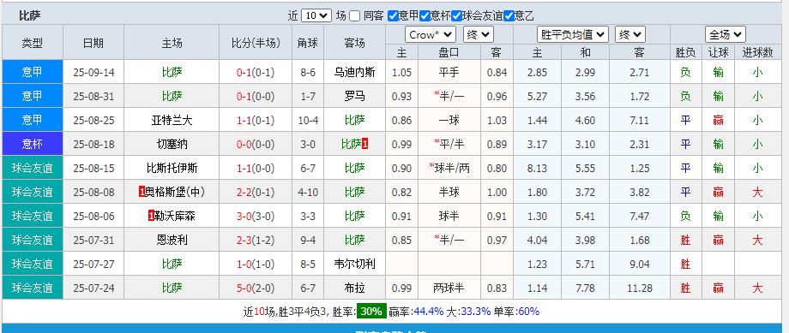
Task: Click the score 2-3(1-2) for the 恩波利 match
Action: 256,240
